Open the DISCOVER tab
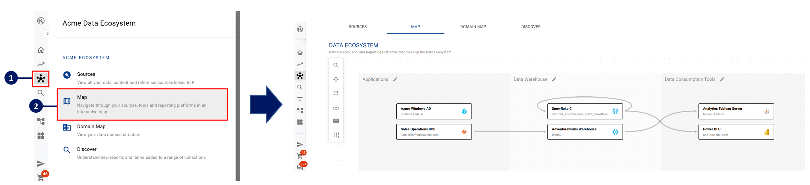Screen dimensions: 810x185 531,27
